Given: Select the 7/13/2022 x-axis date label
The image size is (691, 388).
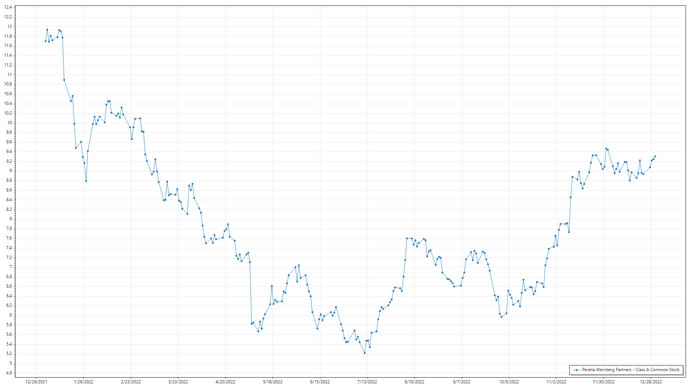Looking at the screenshot, I should (367, 382).
